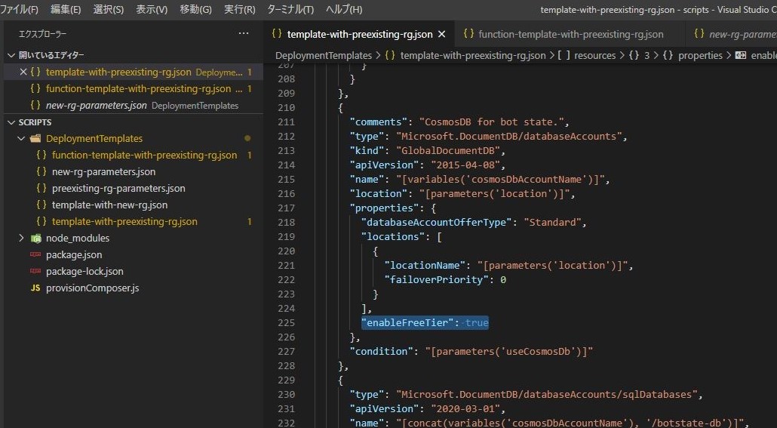The width and height of the screenshot is (777, 428).
Task: Click JSON braces icon beside template-with-new-rg.json
Action: coord(41,205)
